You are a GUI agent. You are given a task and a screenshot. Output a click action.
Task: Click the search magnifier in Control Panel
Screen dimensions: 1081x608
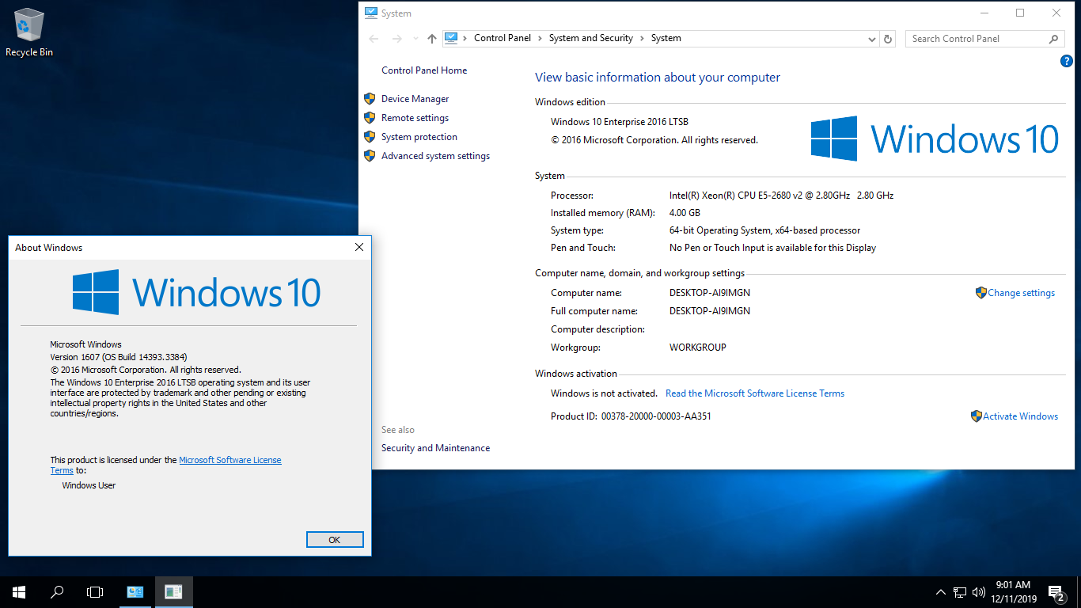tap(1053, 39)
